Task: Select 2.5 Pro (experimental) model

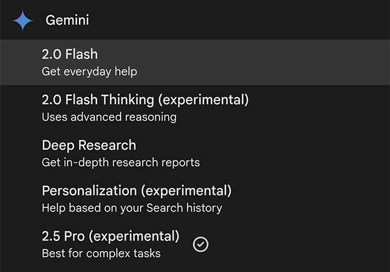Action: (110, 236)
